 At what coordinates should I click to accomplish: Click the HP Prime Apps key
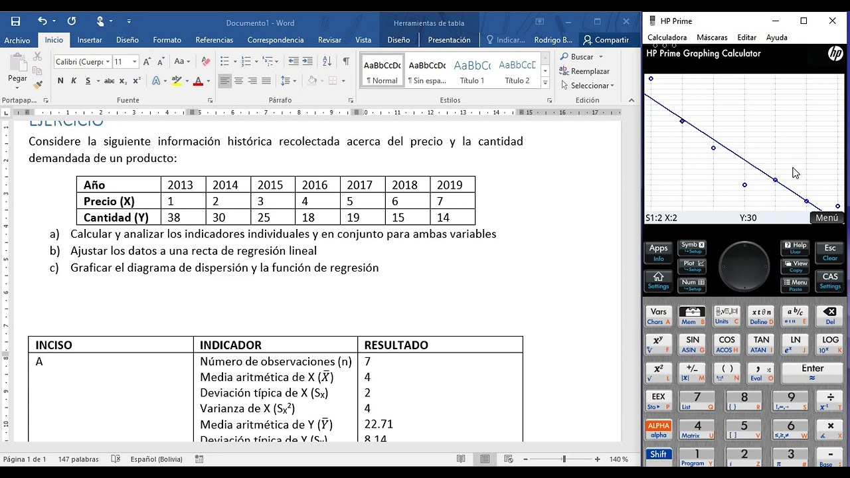659,252
